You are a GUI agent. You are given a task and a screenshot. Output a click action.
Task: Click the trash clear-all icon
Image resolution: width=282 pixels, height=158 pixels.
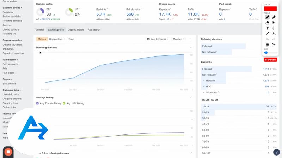[x=267, y=45]
